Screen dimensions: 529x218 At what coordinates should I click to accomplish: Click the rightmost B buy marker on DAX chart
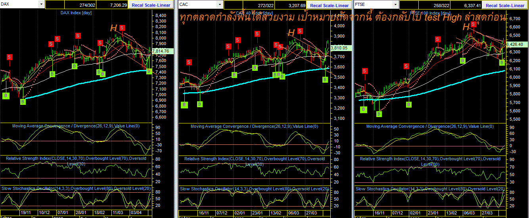(x=149, y=71)
